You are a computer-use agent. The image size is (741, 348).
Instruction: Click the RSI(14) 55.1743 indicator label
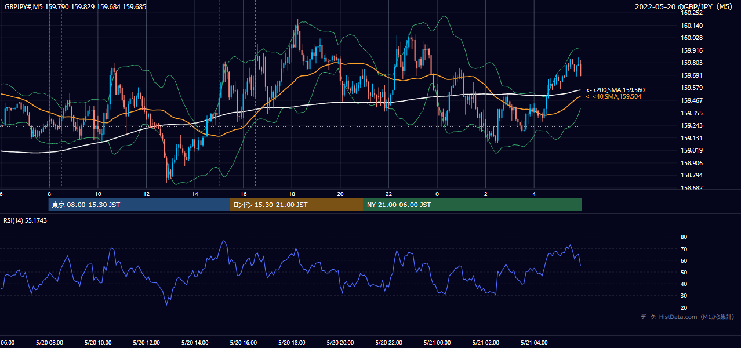[26, 220]
